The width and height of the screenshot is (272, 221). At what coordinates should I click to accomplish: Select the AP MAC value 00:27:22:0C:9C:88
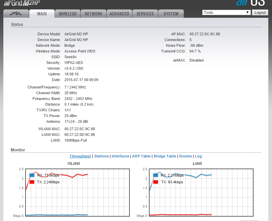205,34
